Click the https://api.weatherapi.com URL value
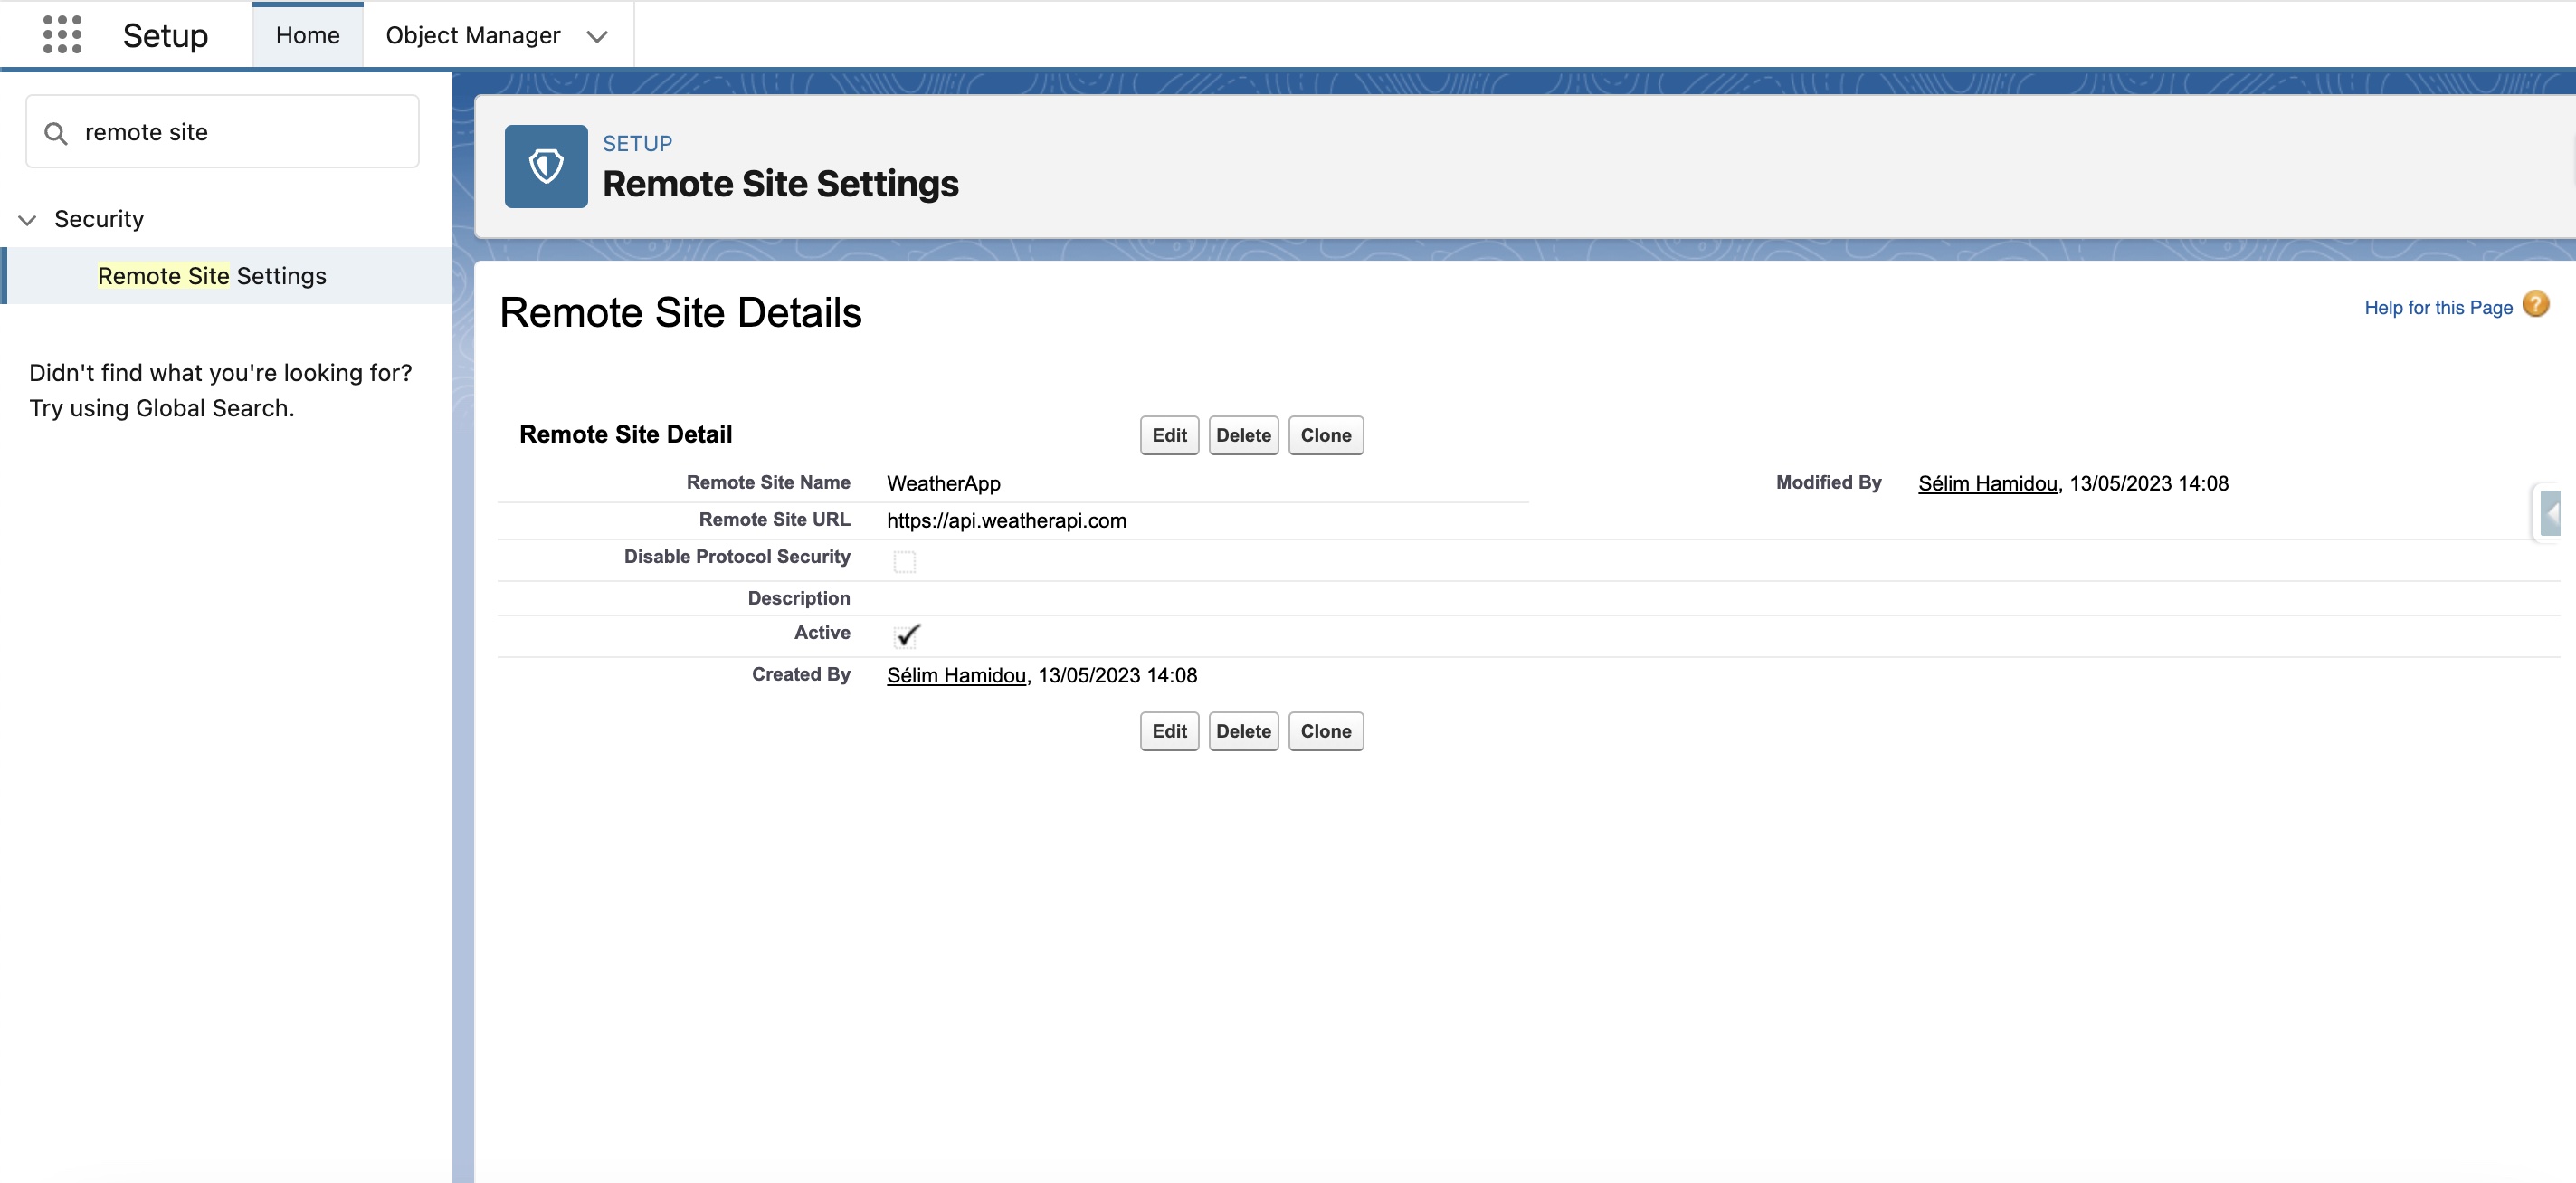The height and width of the screenshot is (1183, 2576). coord(1006,521)
